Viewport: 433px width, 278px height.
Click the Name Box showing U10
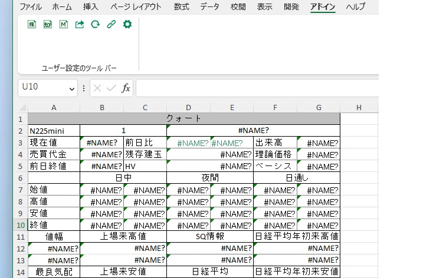tap(42, 88)
